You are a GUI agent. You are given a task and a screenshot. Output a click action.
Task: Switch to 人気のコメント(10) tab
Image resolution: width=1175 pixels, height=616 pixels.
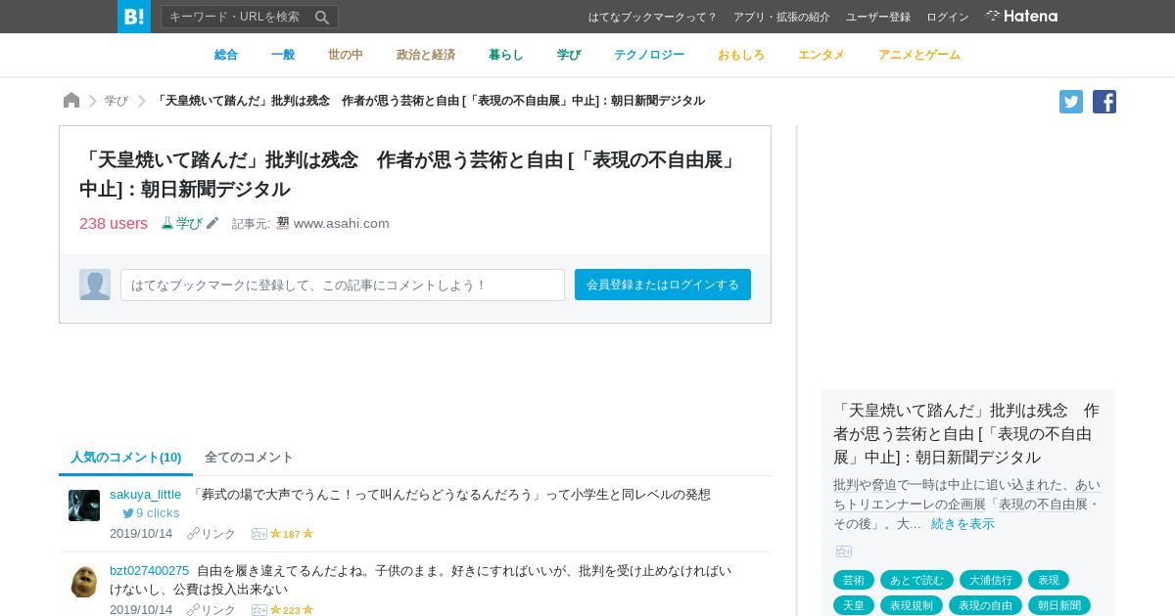point(126,457)
